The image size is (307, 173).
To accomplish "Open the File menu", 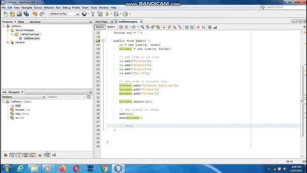I will [3, 8].
